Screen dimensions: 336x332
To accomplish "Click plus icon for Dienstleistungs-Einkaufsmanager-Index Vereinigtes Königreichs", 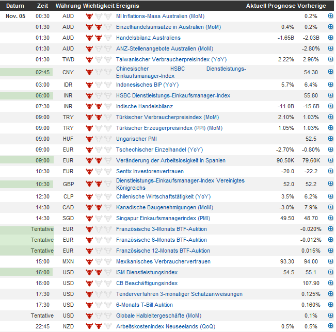I will (330, 184).
